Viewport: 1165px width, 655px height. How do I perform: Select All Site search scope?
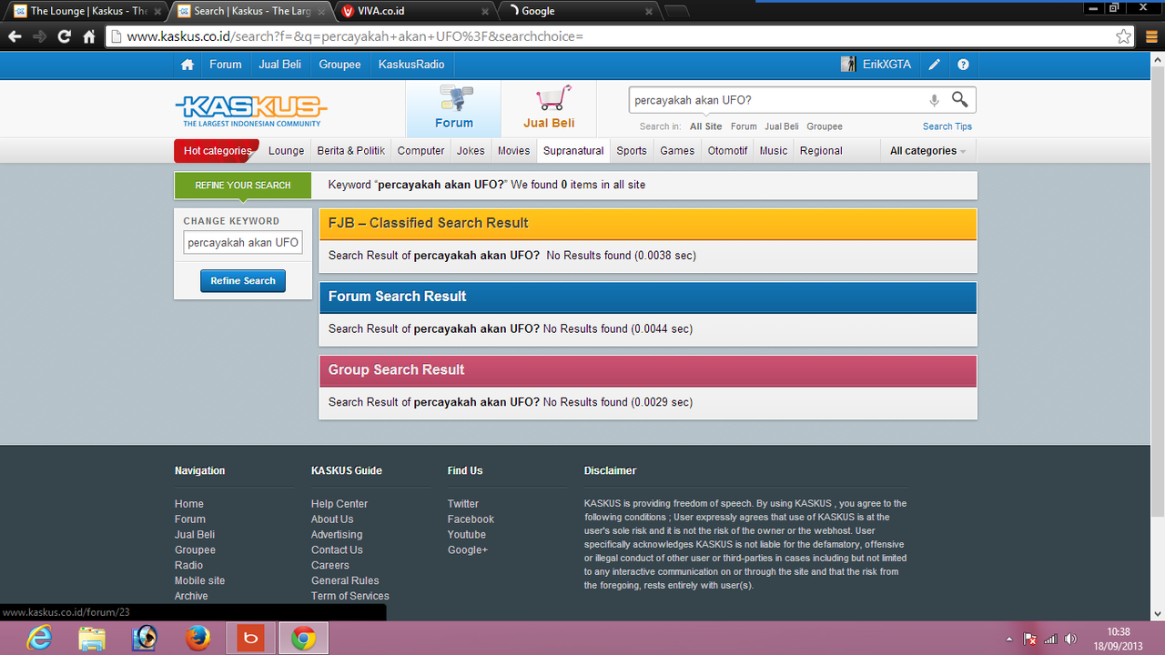click(705, 126)
